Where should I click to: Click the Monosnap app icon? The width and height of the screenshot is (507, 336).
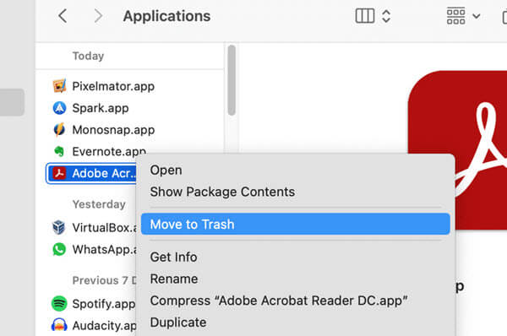click(x=59, y=129)
